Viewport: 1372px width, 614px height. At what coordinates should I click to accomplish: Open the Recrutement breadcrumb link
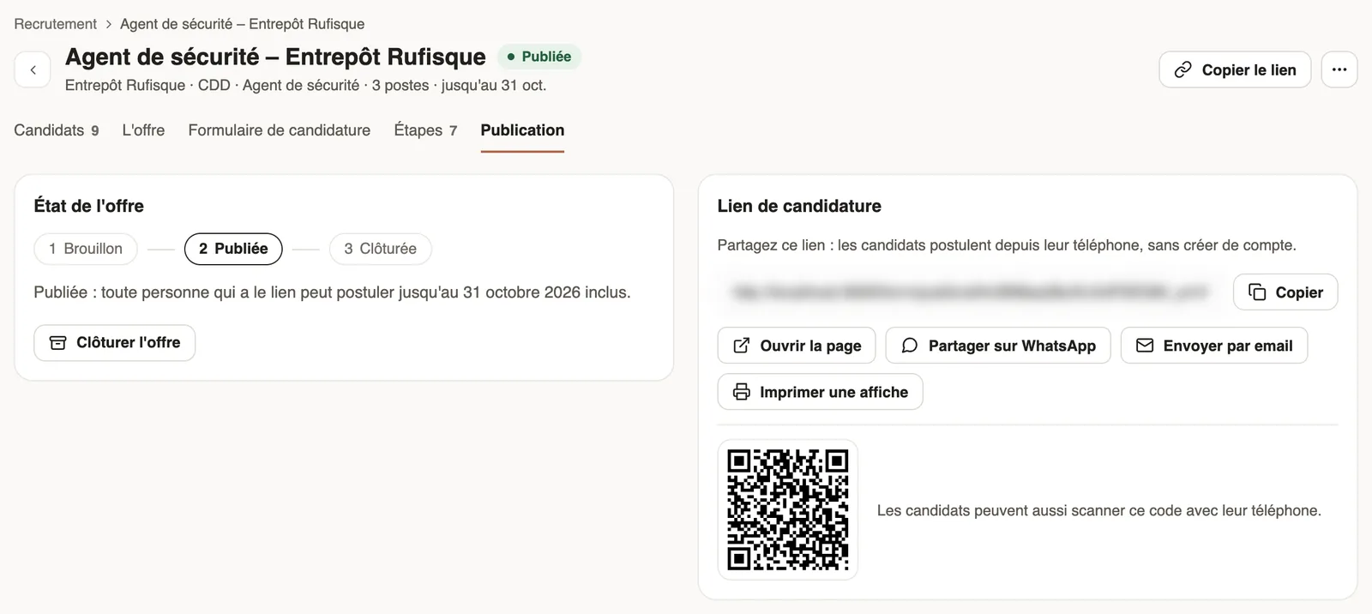[x=55, y=24]
